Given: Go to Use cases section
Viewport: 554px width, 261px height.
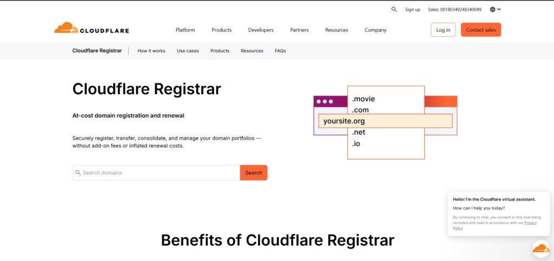Looking at the screenshot, I should coord(188,51).
